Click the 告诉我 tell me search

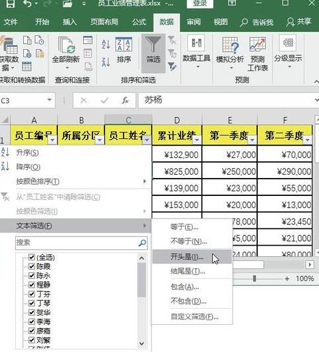point(257,22)
